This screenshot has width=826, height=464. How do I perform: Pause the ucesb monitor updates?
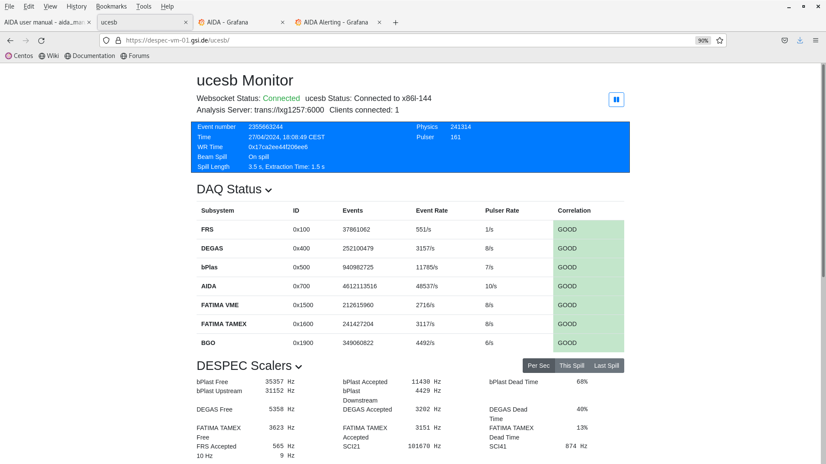(x=616, y=100)
